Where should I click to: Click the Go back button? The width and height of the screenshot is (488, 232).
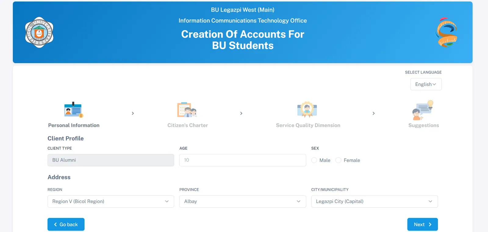click(66, 224)
